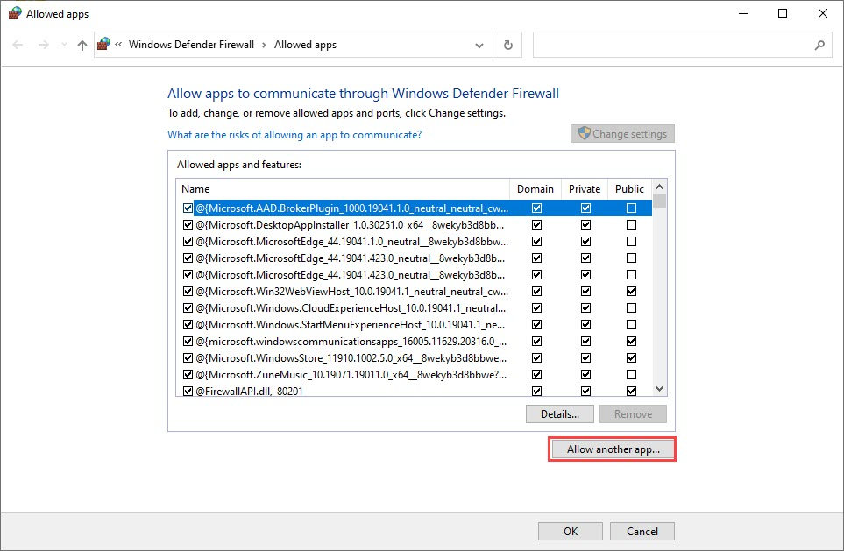The height and width of the screenshot is (551, 844).
Task: Select the microsoft.windowscommunicationsapps row
Action: click(415, 341)
